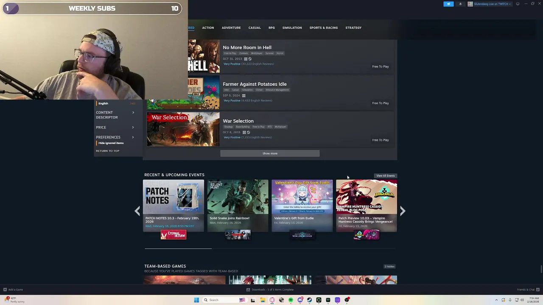Toggle the English language filter
The image size is (543, 305).
tap(103, 103)
